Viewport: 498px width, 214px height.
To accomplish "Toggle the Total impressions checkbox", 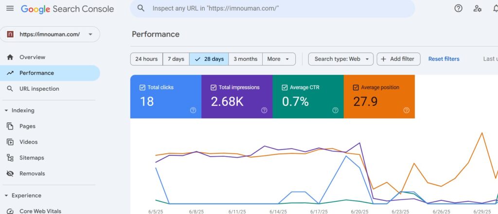I will (213, 87).
